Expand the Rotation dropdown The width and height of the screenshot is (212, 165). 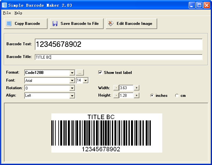tap(72, 88)
